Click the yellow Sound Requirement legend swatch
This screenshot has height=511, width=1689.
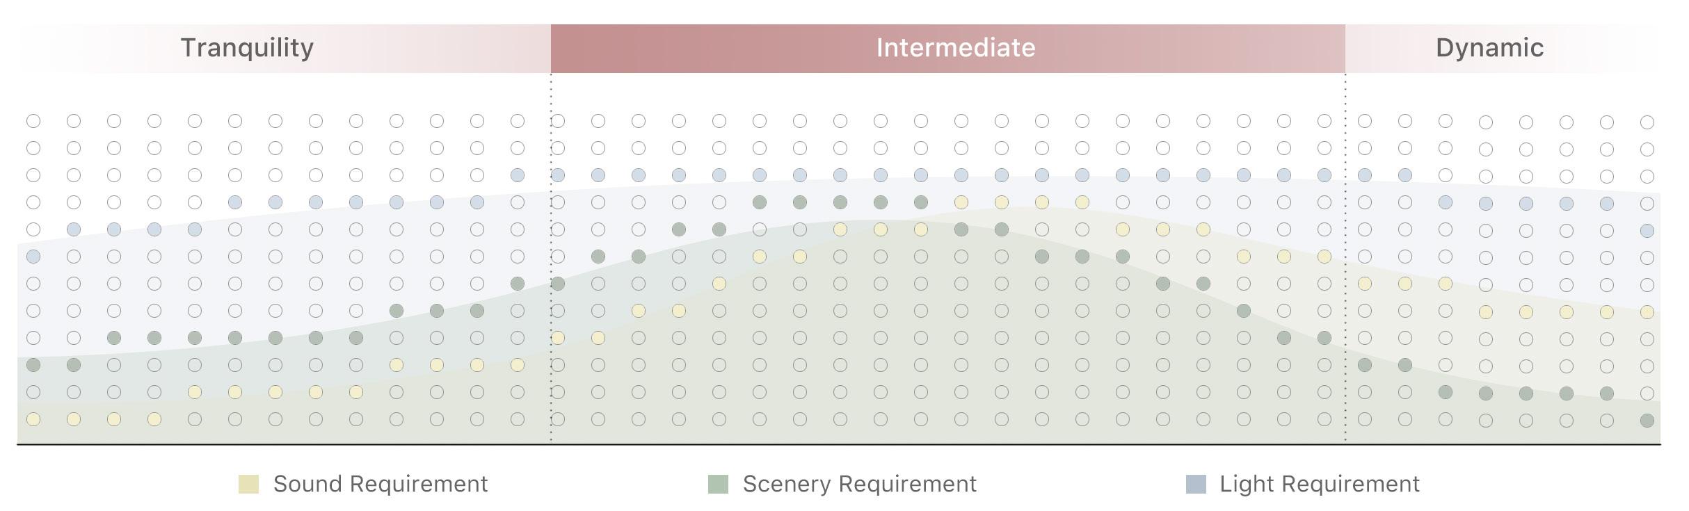coord(248,484)
